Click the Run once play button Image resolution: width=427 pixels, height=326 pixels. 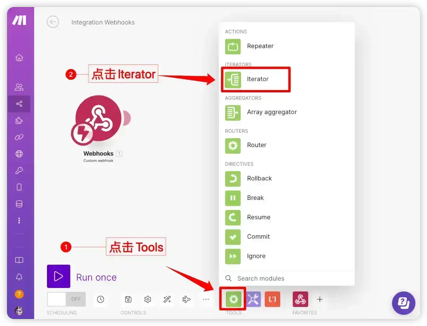[x=59, y=276]
